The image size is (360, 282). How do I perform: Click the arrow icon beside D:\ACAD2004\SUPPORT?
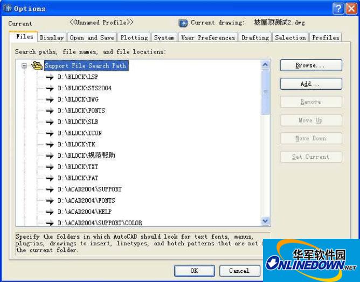50,190
